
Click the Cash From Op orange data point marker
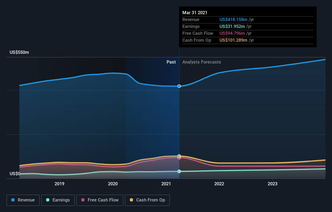tap(179, 156)
